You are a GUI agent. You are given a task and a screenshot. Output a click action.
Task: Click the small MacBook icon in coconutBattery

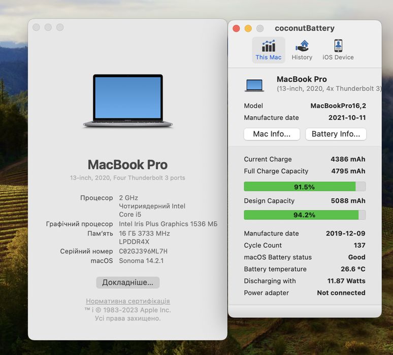(254, 85)
